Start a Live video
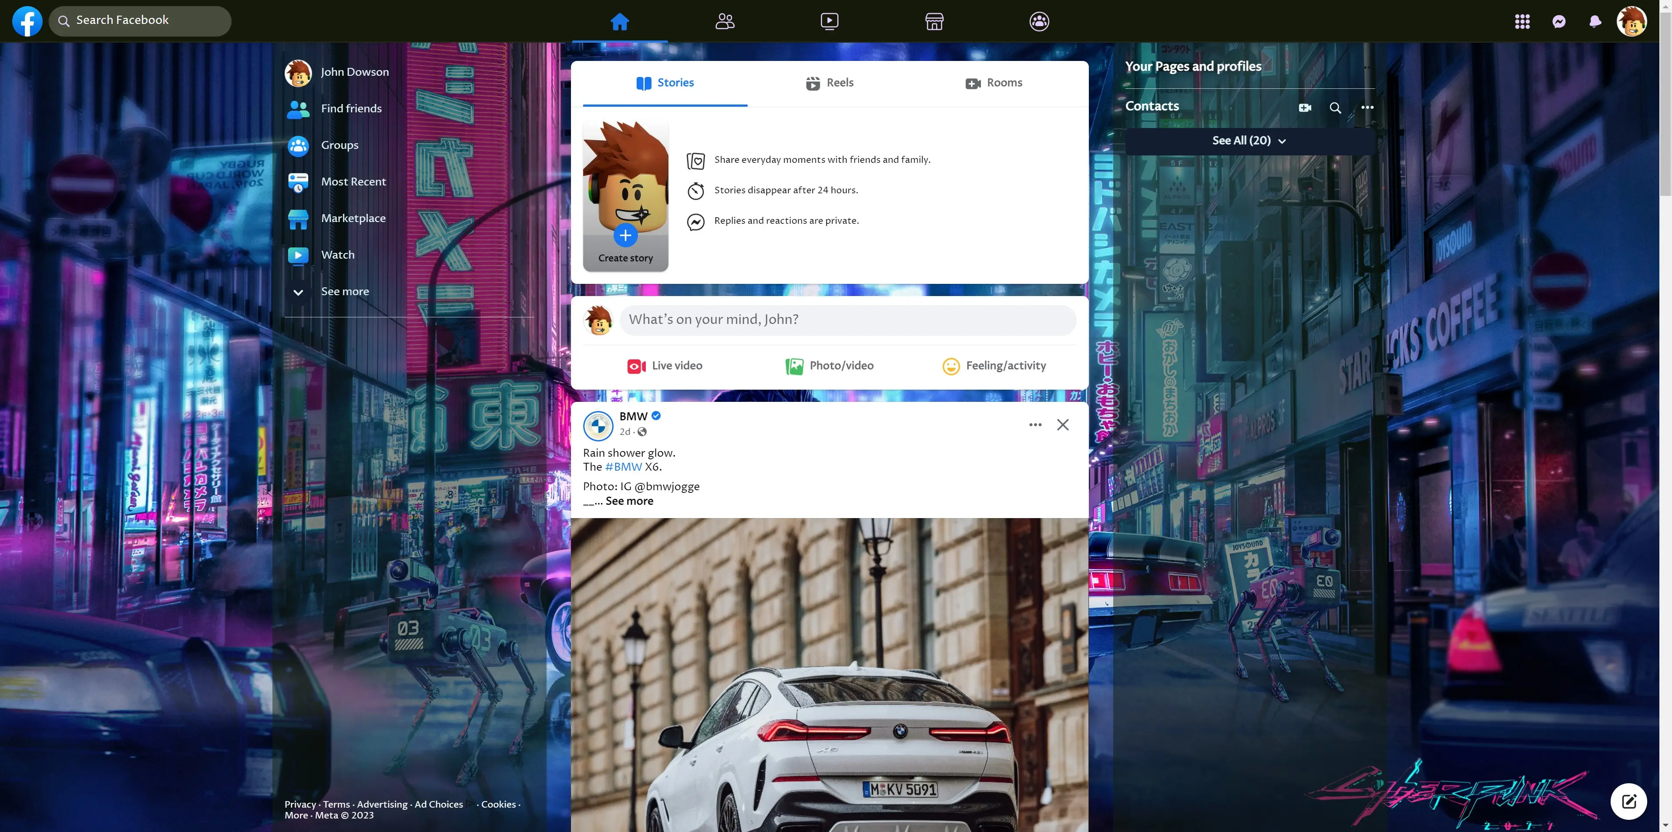This screenshot has height=832, width=1672. click(x=665, y=366)
